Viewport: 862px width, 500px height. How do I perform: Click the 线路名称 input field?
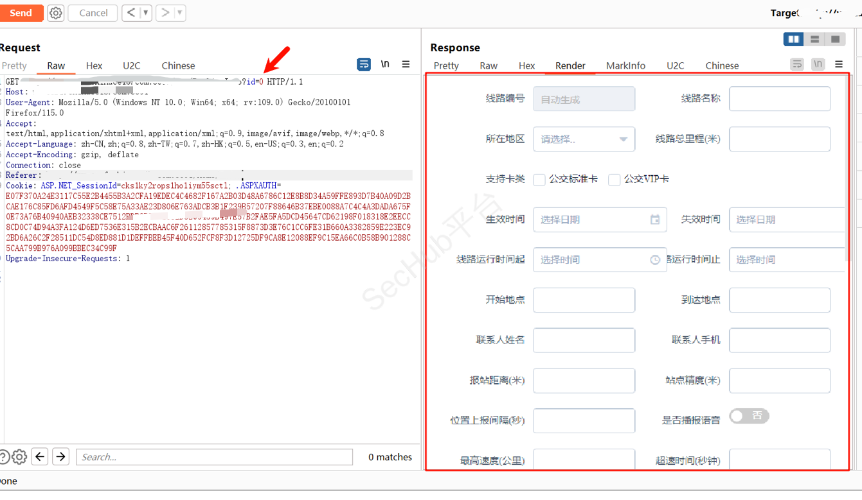click(x=779, y=99)
